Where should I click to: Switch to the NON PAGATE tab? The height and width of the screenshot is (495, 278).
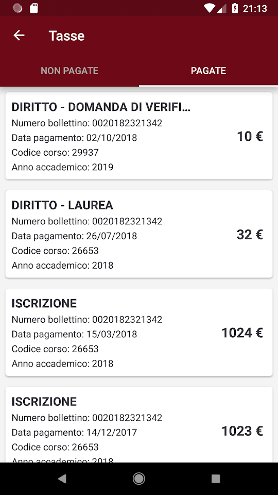point(69,71)
